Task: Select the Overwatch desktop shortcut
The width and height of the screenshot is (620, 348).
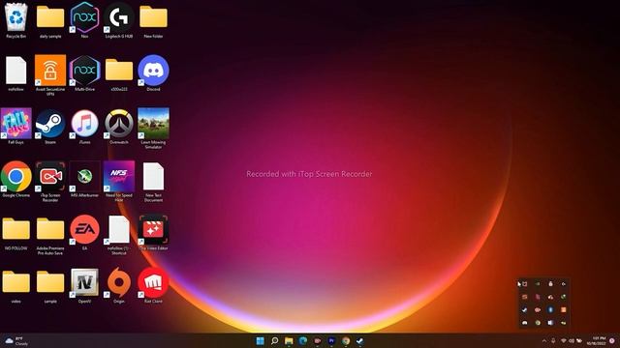Action: [119, 127]
